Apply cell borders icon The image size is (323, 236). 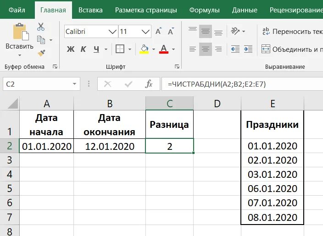tap(120, 49)
